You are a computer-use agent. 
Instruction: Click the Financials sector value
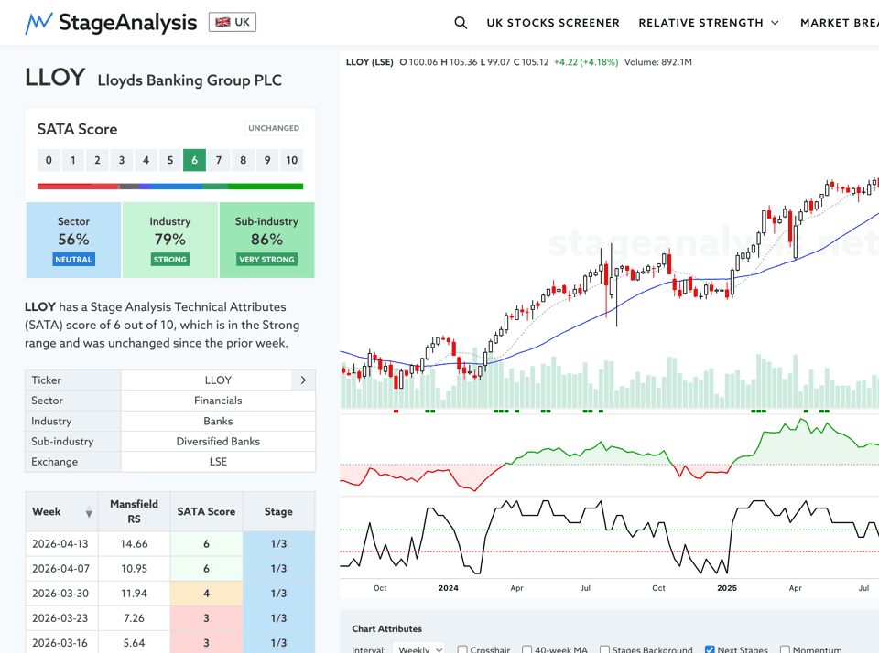click(218, 401)
